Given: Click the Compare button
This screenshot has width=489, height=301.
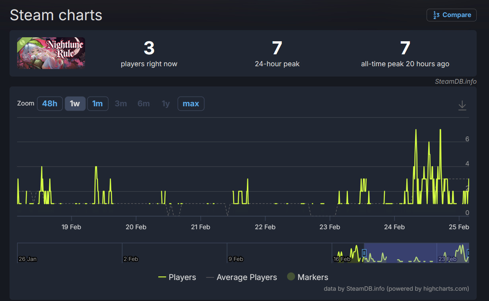Looking at the screenshot, I should [x=451, y=15].
